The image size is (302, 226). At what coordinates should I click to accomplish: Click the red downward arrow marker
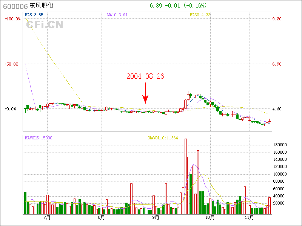click(145, 93)
